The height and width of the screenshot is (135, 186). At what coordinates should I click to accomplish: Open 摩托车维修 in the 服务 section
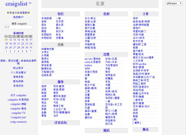60,96
